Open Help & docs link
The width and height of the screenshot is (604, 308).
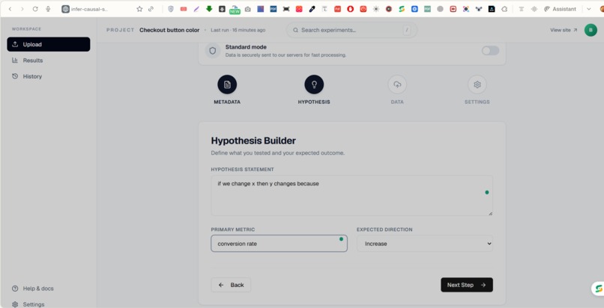33,289
